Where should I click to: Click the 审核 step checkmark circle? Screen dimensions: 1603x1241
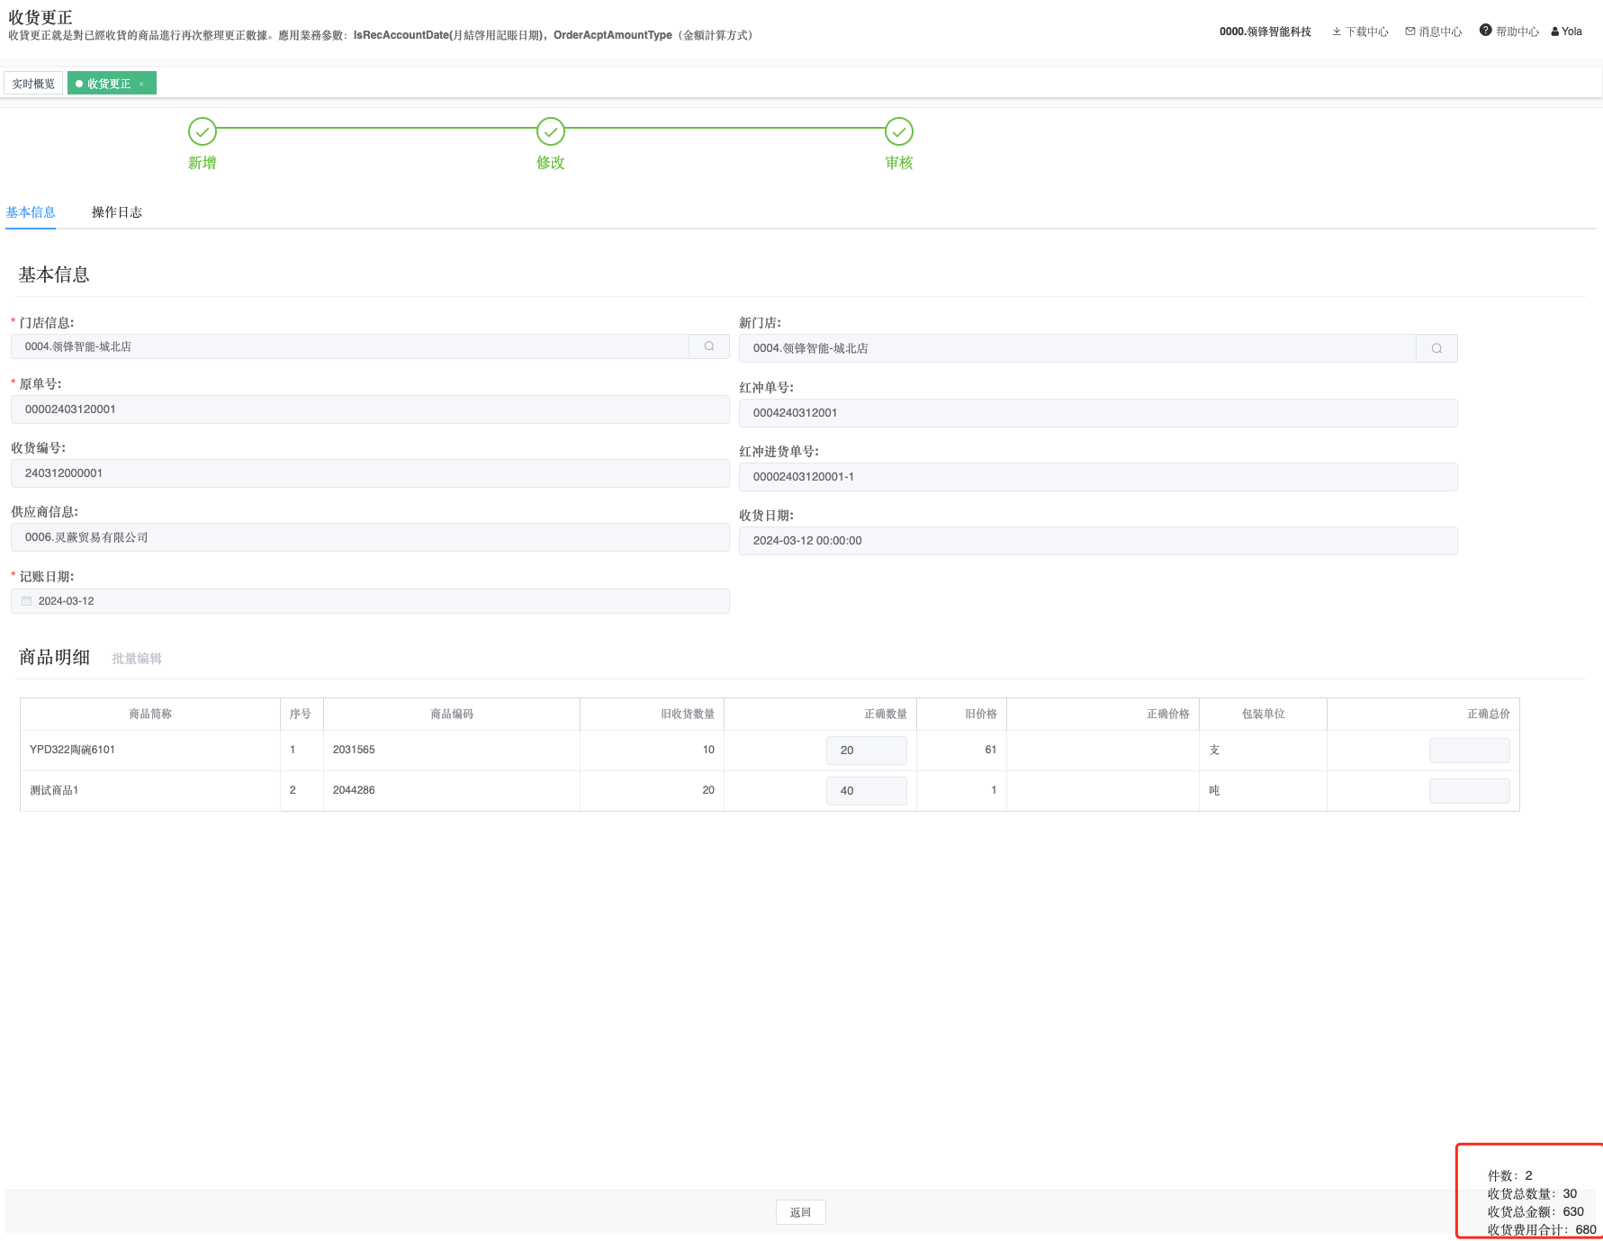coord(898,131)
